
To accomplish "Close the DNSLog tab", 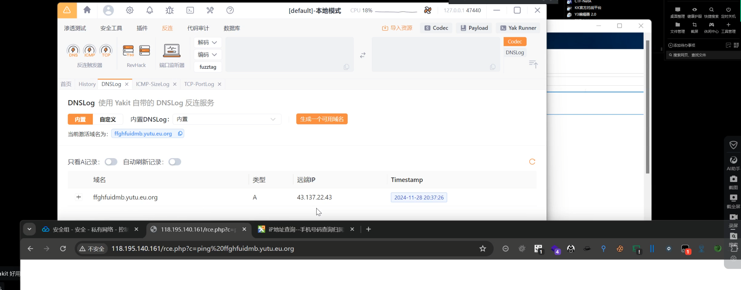I will click(127, 84).
